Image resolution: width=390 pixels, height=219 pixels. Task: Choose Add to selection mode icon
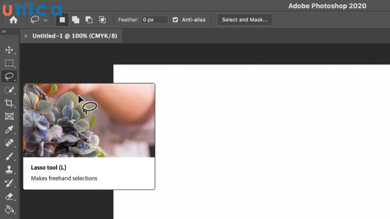(x=76, y=19)
